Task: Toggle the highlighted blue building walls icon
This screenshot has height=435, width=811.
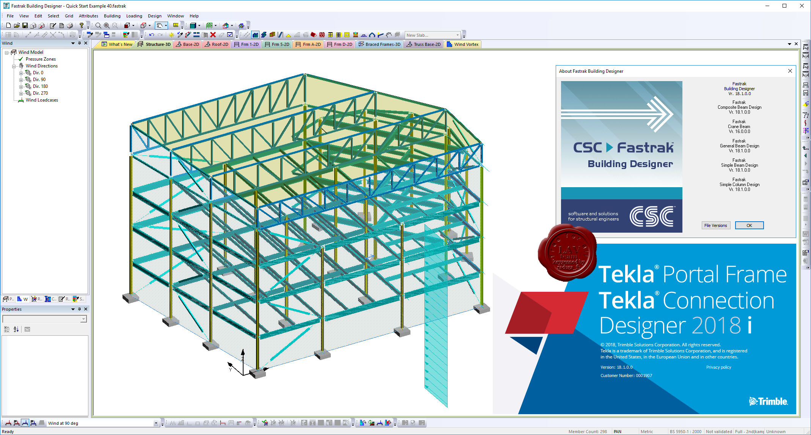Action: 255,35
